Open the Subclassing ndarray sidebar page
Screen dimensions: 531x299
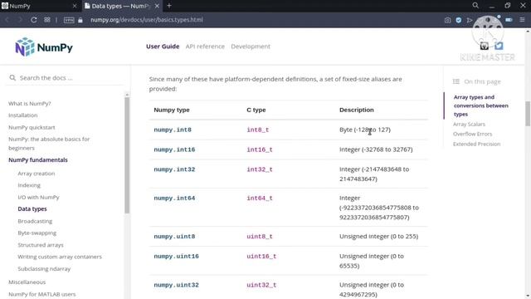44,269
